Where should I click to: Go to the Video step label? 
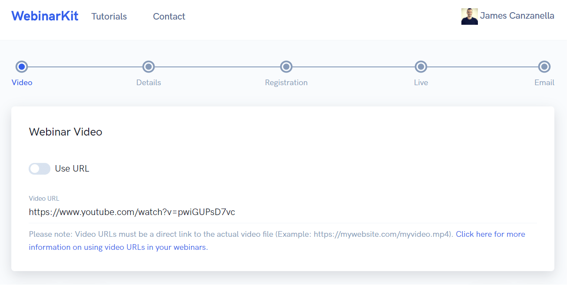tap(22, 83)
